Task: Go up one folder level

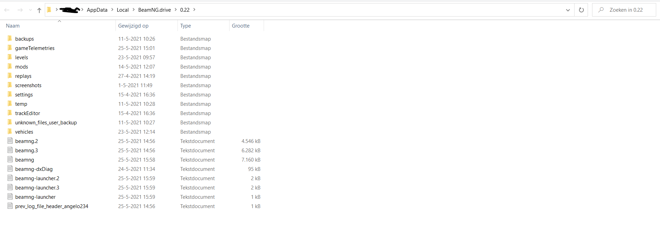Action: point(39,10)
